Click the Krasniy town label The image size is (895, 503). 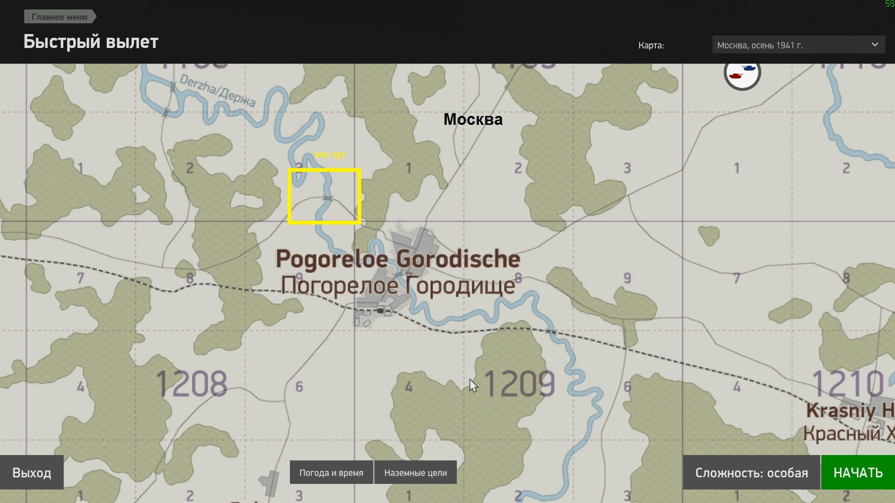[x=850, y=410]
